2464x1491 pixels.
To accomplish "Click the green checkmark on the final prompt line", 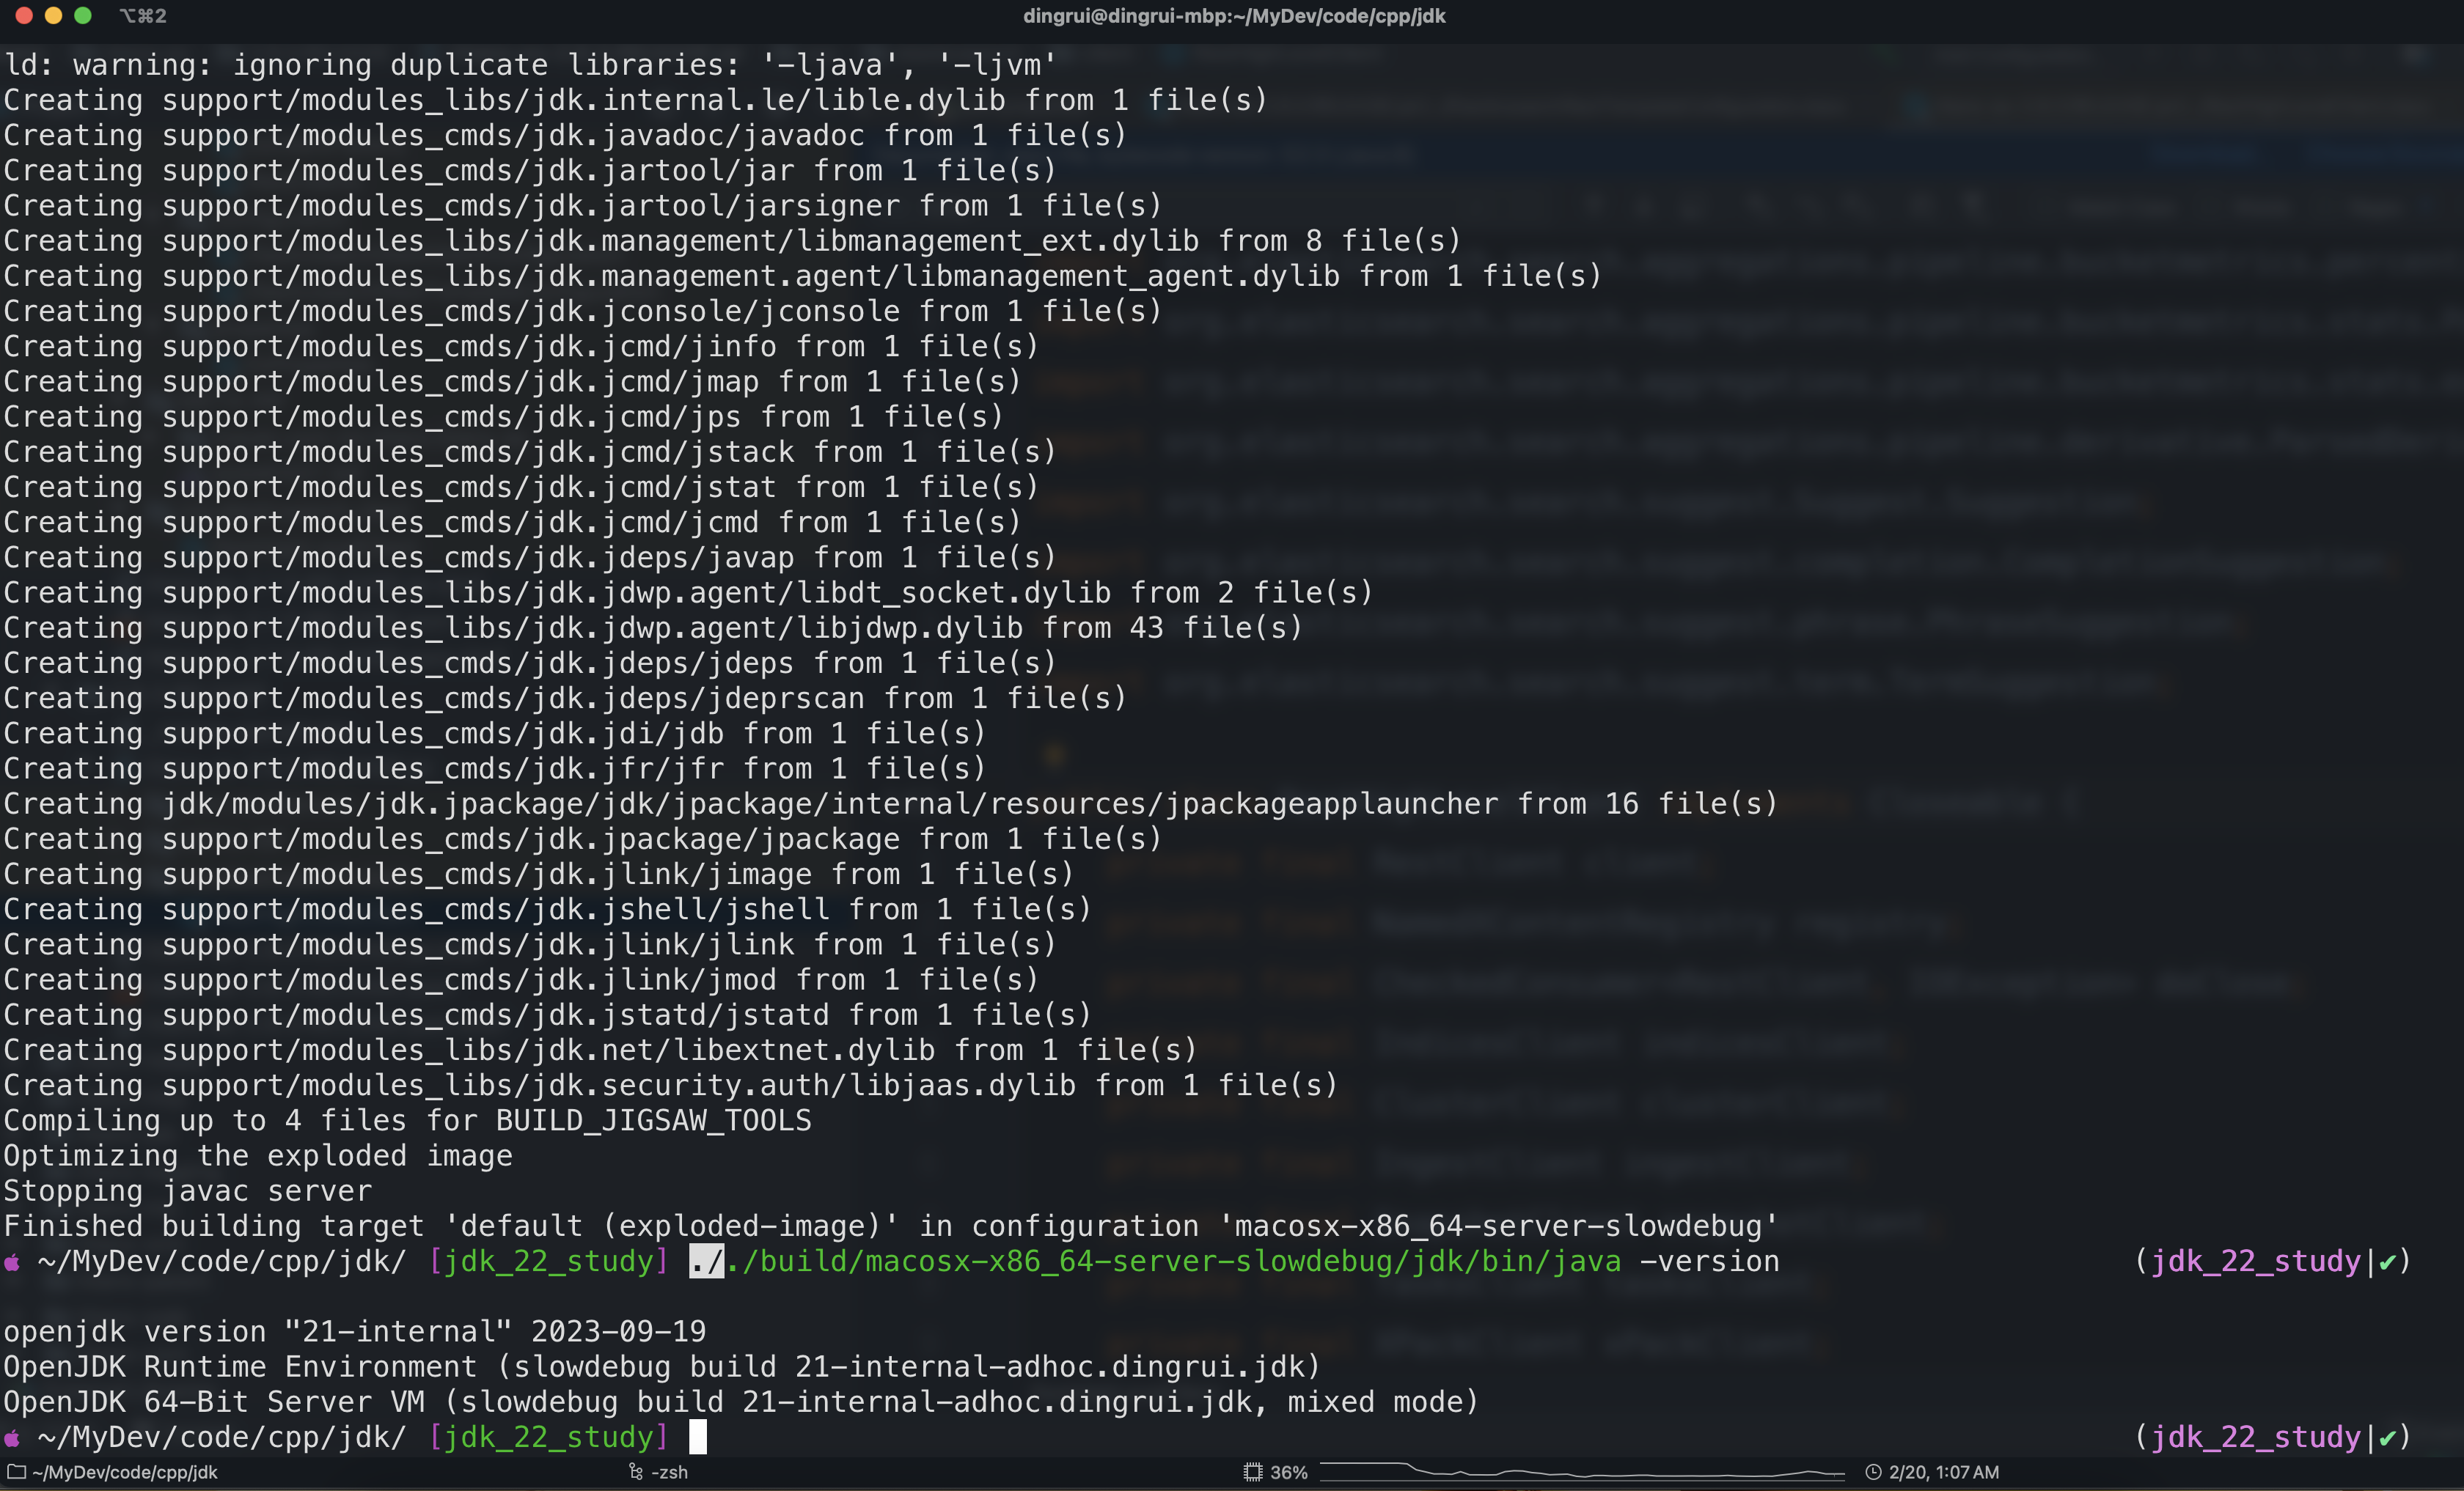I will coord(2386,1438).
